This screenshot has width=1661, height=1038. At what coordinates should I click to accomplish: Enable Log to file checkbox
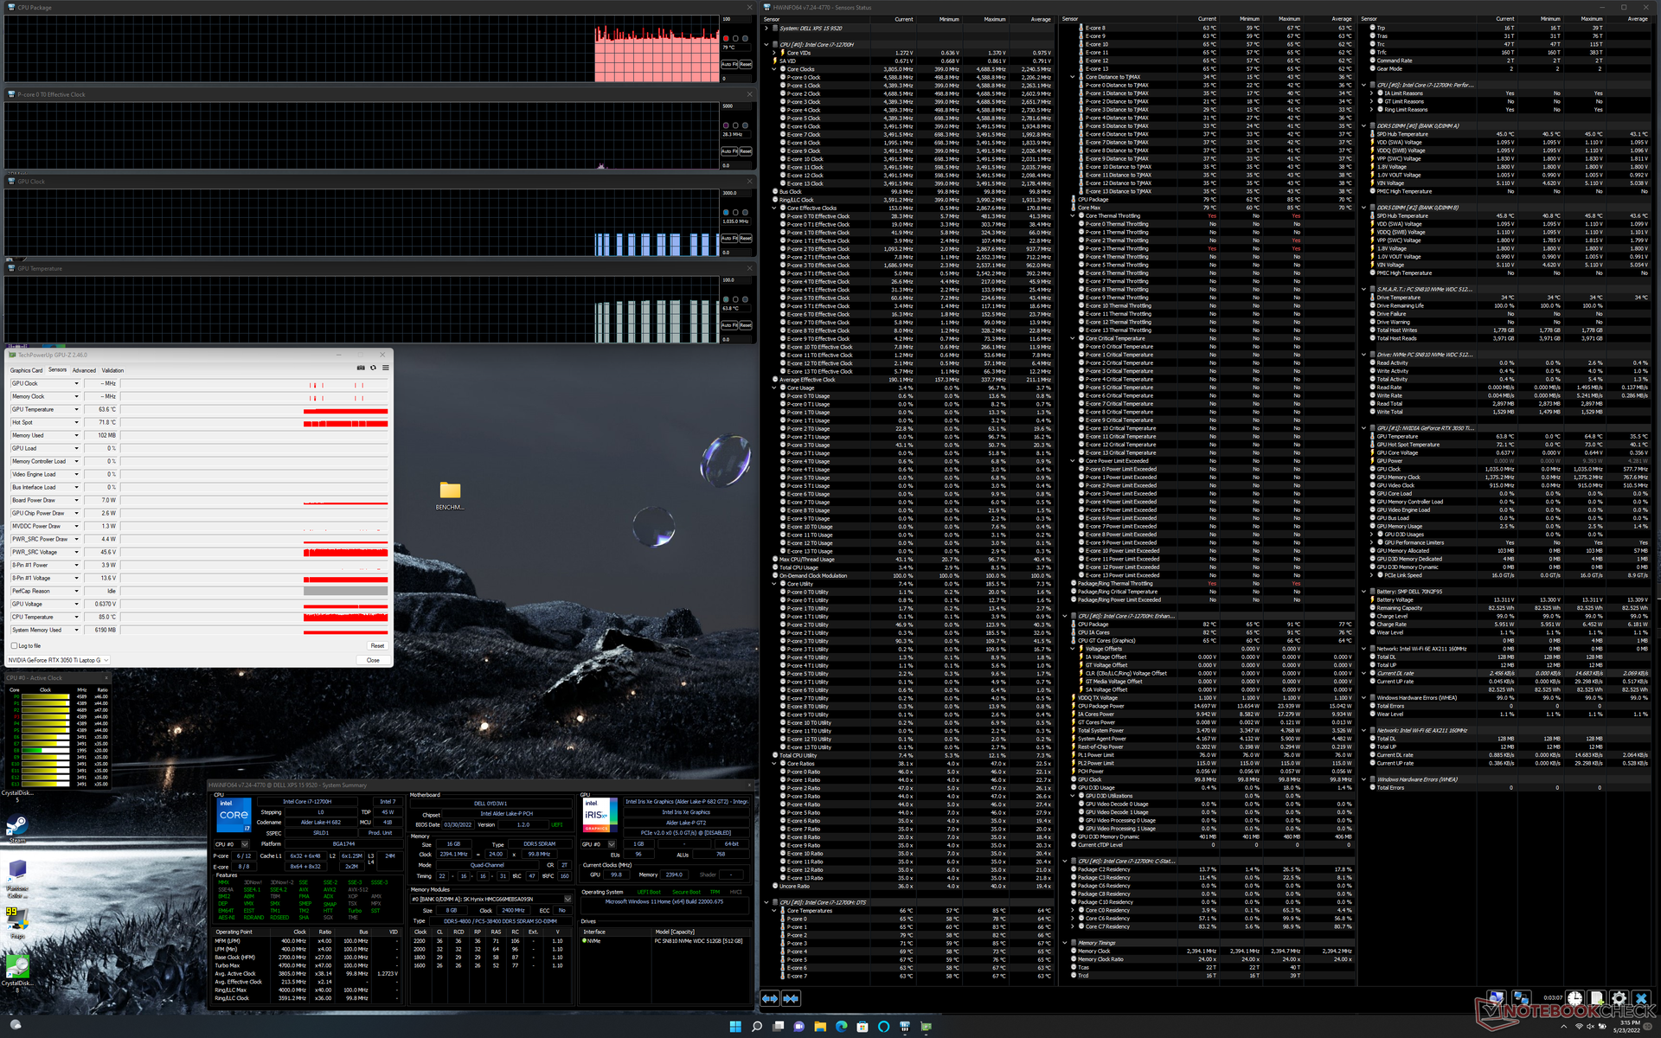[15, 645]
